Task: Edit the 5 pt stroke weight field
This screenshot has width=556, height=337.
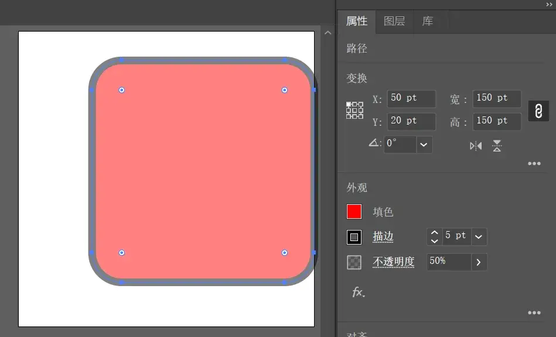Action: pyautogui.click(x=456, y=236)
